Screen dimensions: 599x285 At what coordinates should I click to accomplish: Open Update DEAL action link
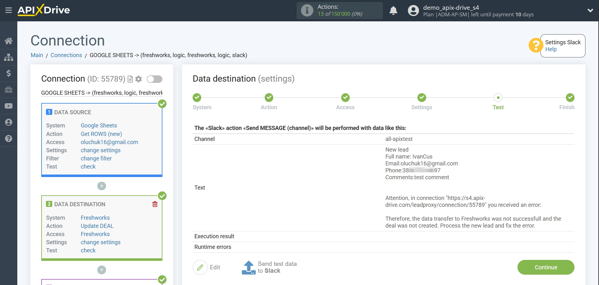click(x=97, y=226)
